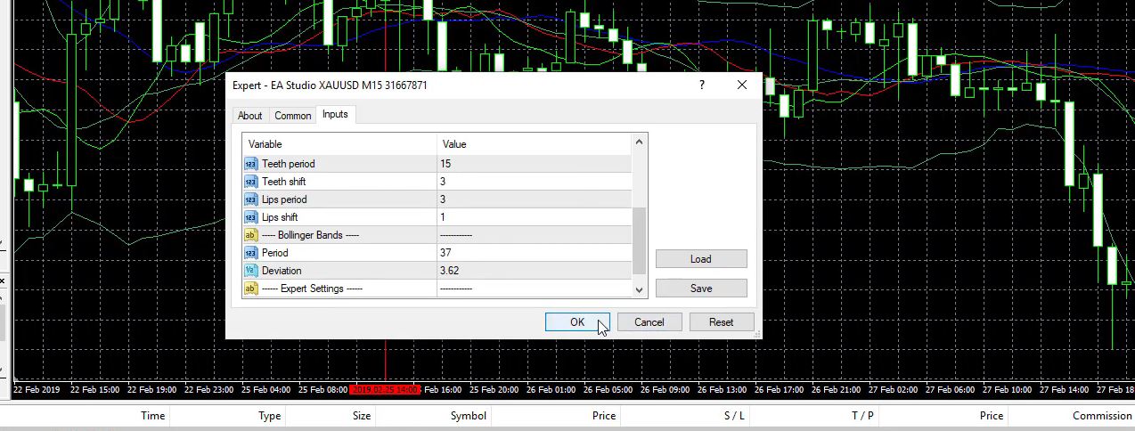The height and width of the screenshot is (431, 1135).
Task: Click the scroll up arrow of the inputs list
Action: 639,142
